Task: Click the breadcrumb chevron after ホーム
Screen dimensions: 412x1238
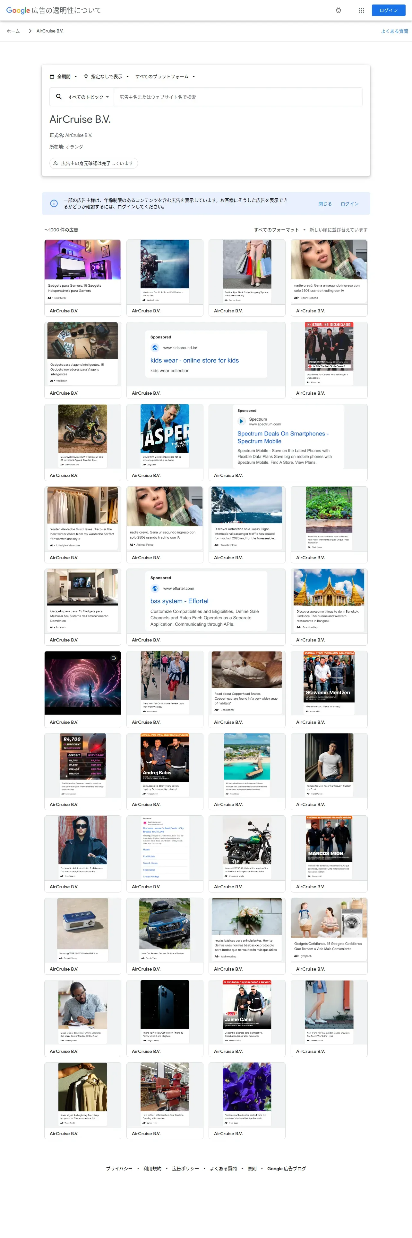Action: [30, 31]
